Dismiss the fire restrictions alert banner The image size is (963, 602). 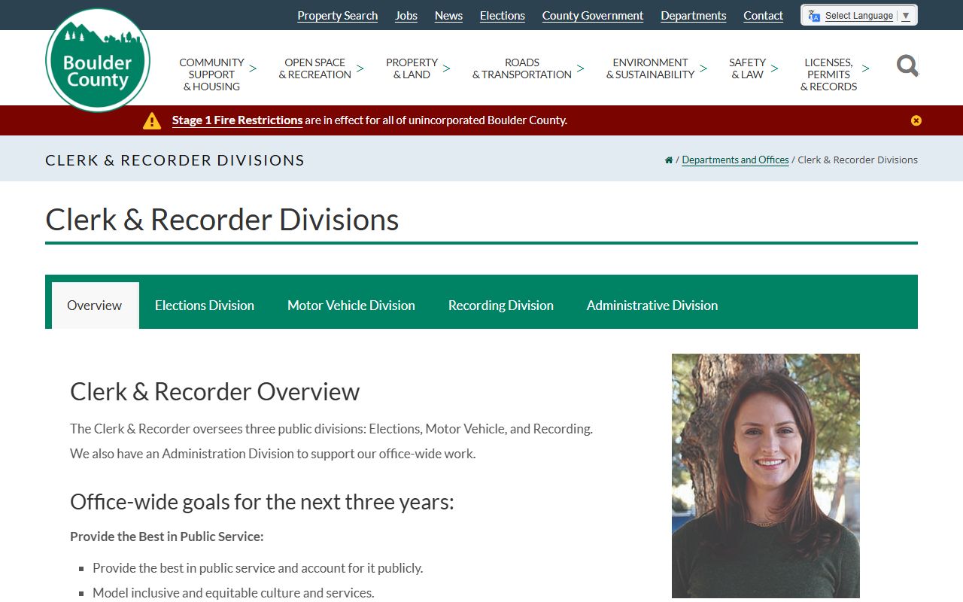pyautogui.click(x=916, y=120)
